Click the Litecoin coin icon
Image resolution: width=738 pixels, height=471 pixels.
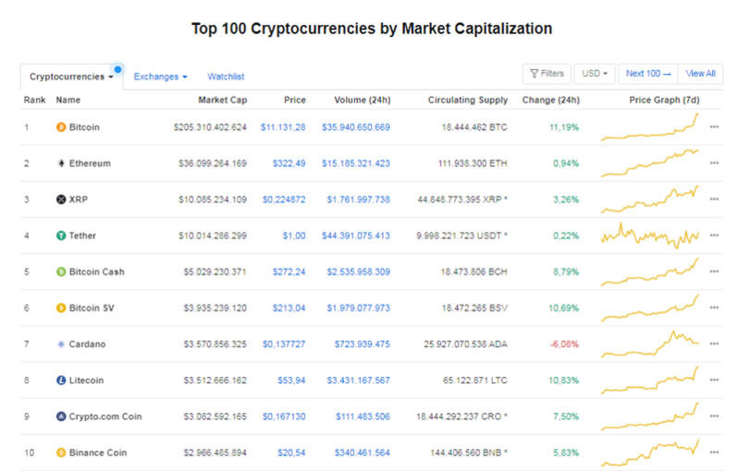coord(61,380)
